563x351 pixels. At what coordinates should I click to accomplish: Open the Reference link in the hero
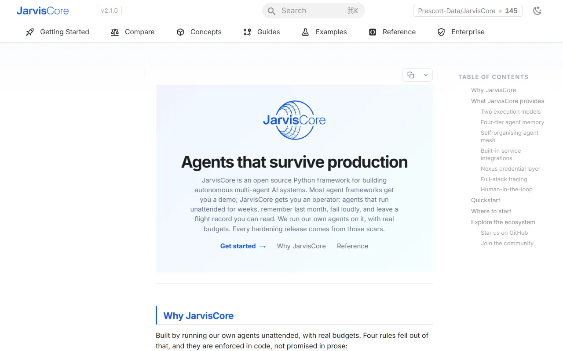point(352,246)
